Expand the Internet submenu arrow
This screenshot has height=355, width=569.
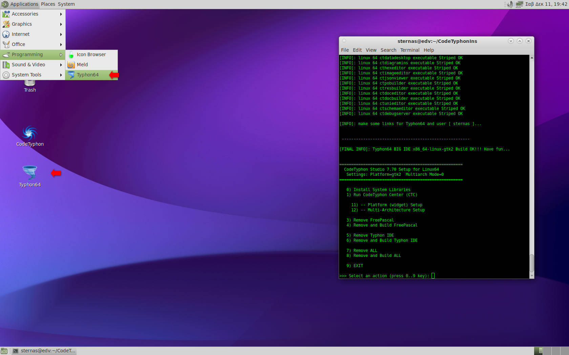click(61, 34)
